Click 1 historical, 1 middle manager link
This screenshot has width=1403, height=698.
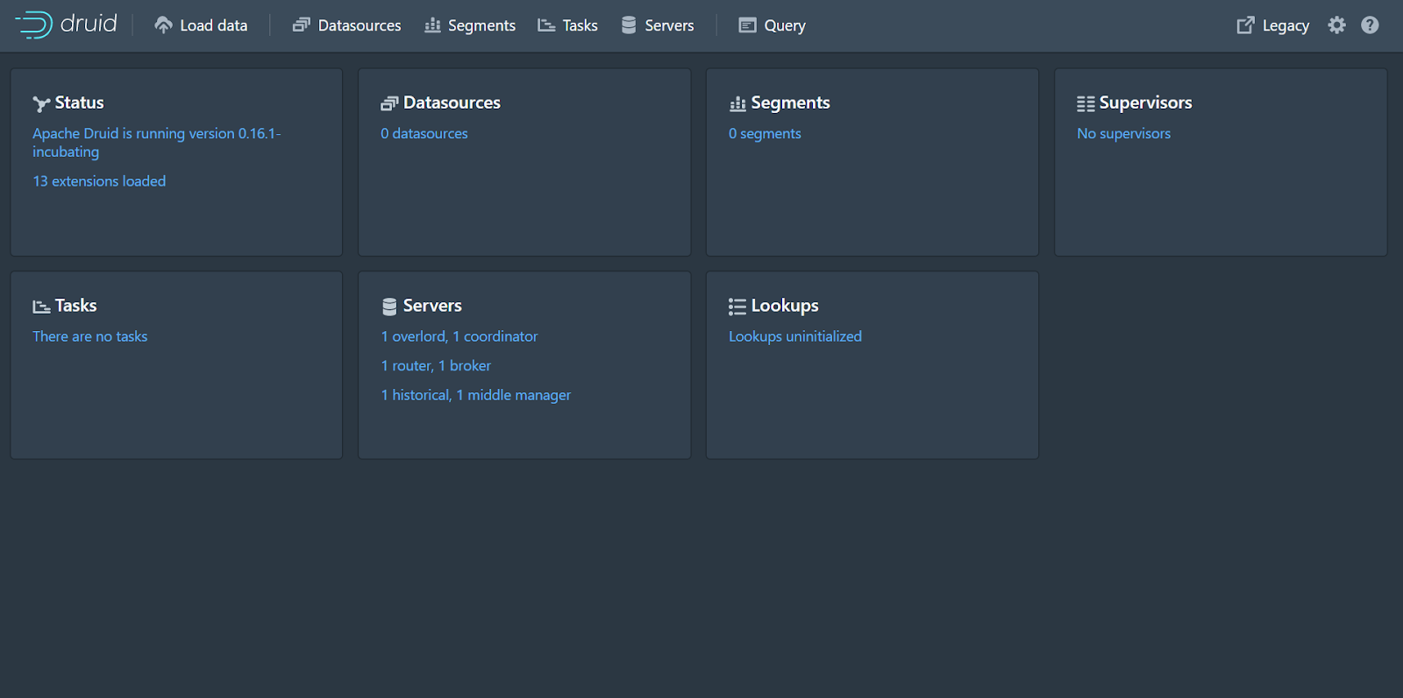(x=475, y=395)
